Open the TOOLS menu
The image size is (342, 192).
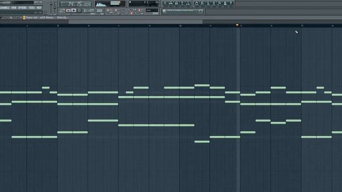pyautogui.click(x=32, y=7)
